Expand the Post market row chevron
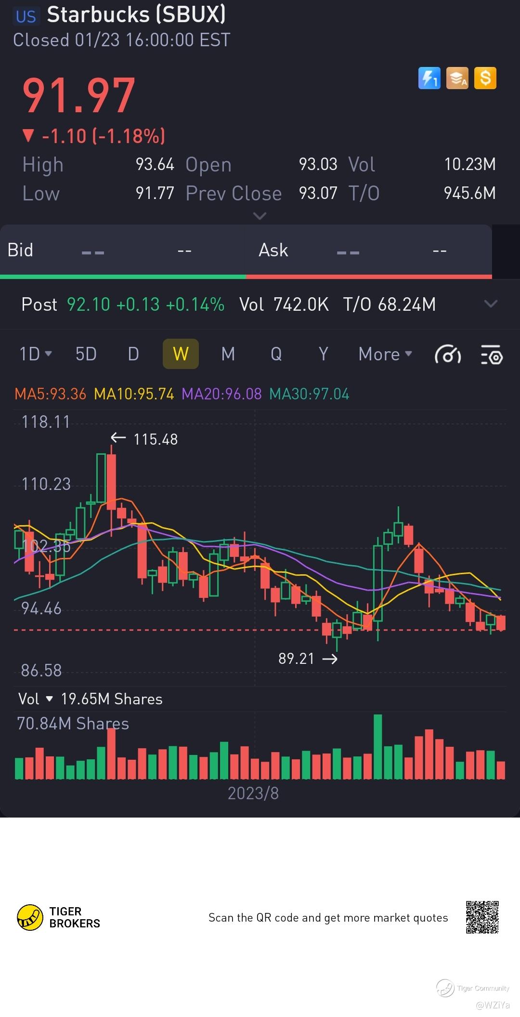This screenshot has width=520, height=1017. (491, 304)
